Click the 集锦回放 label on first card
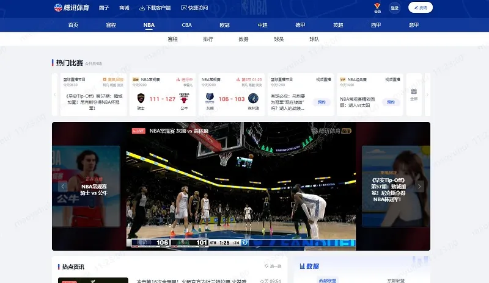The image size is (489, 283). (113, 80)
